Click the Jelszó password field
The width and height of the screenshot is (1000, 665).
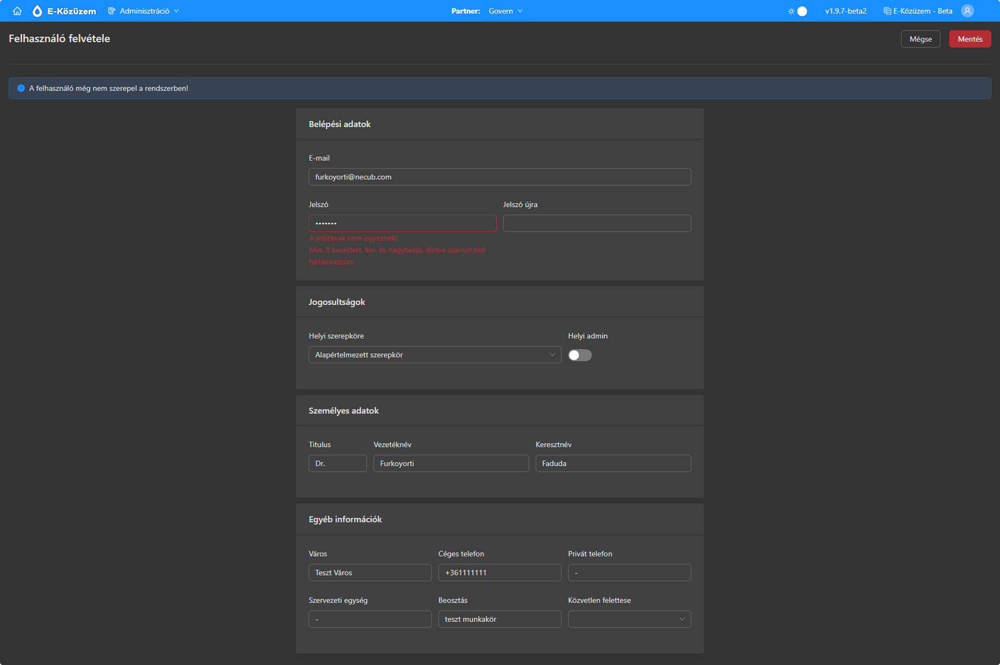pos(402,223)
